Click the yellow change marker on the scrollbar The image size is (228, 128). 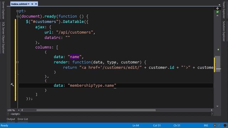click(x=214, y=65)
